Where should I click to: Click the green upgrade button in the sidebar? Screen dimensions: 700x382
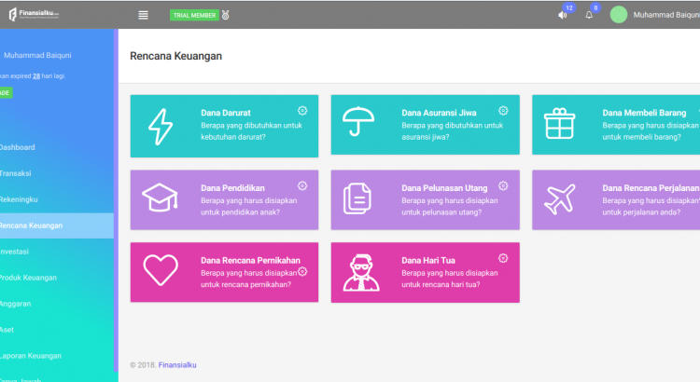(x=6, y=93)
